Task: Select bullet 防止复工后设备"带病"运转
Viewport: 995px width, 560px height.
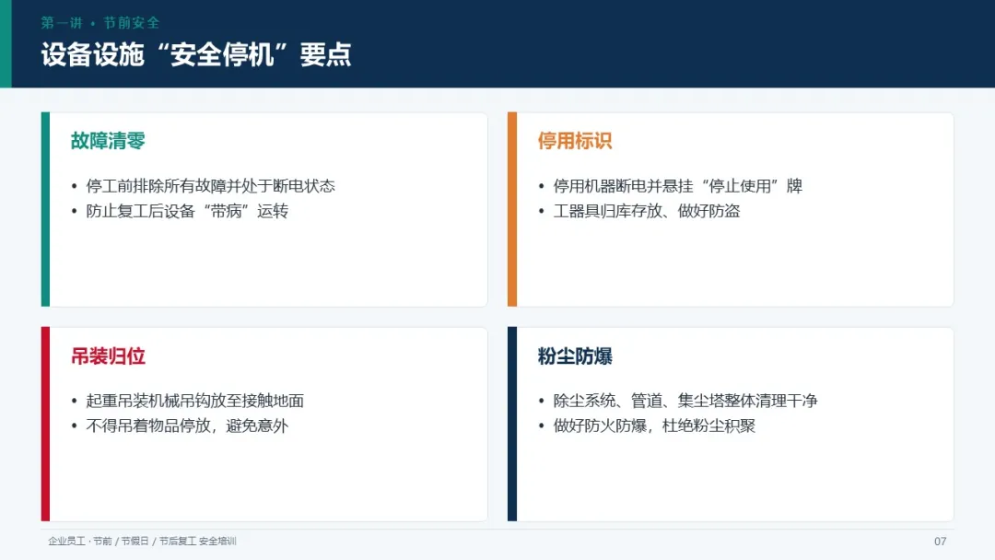Action: point(187,211)
